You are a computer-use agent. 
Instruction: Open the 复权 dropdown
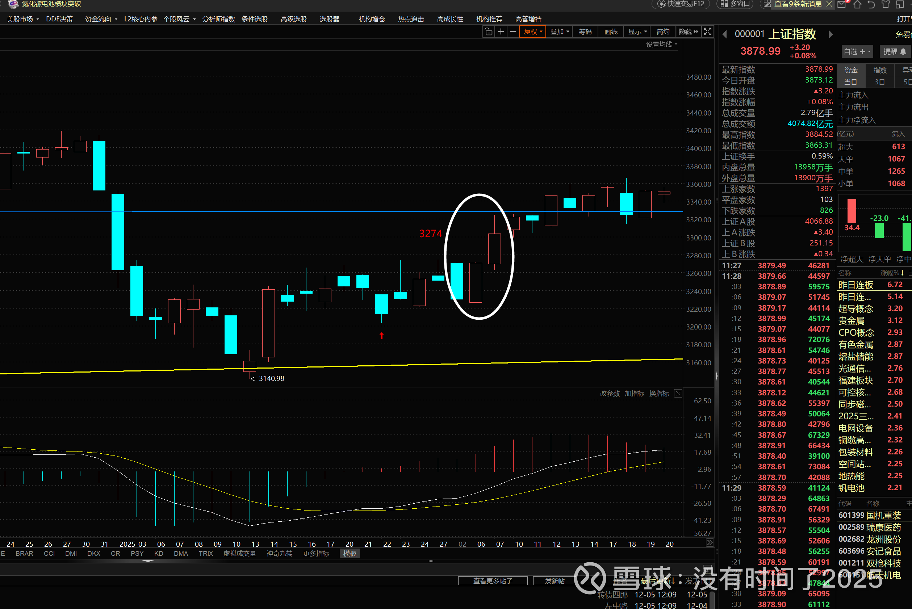[533, 32]
